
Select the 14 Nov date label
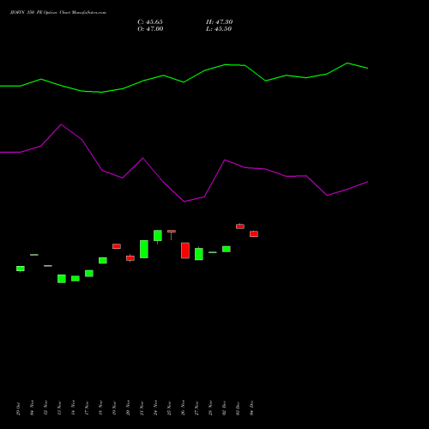[73, 408]
